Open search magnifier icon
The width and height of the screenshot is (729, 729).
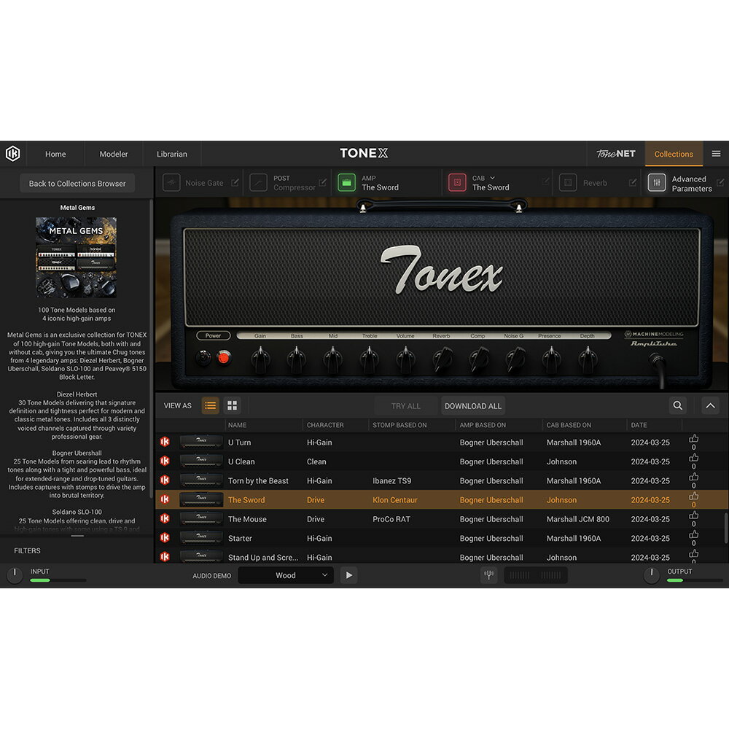[x=678, y=405]
